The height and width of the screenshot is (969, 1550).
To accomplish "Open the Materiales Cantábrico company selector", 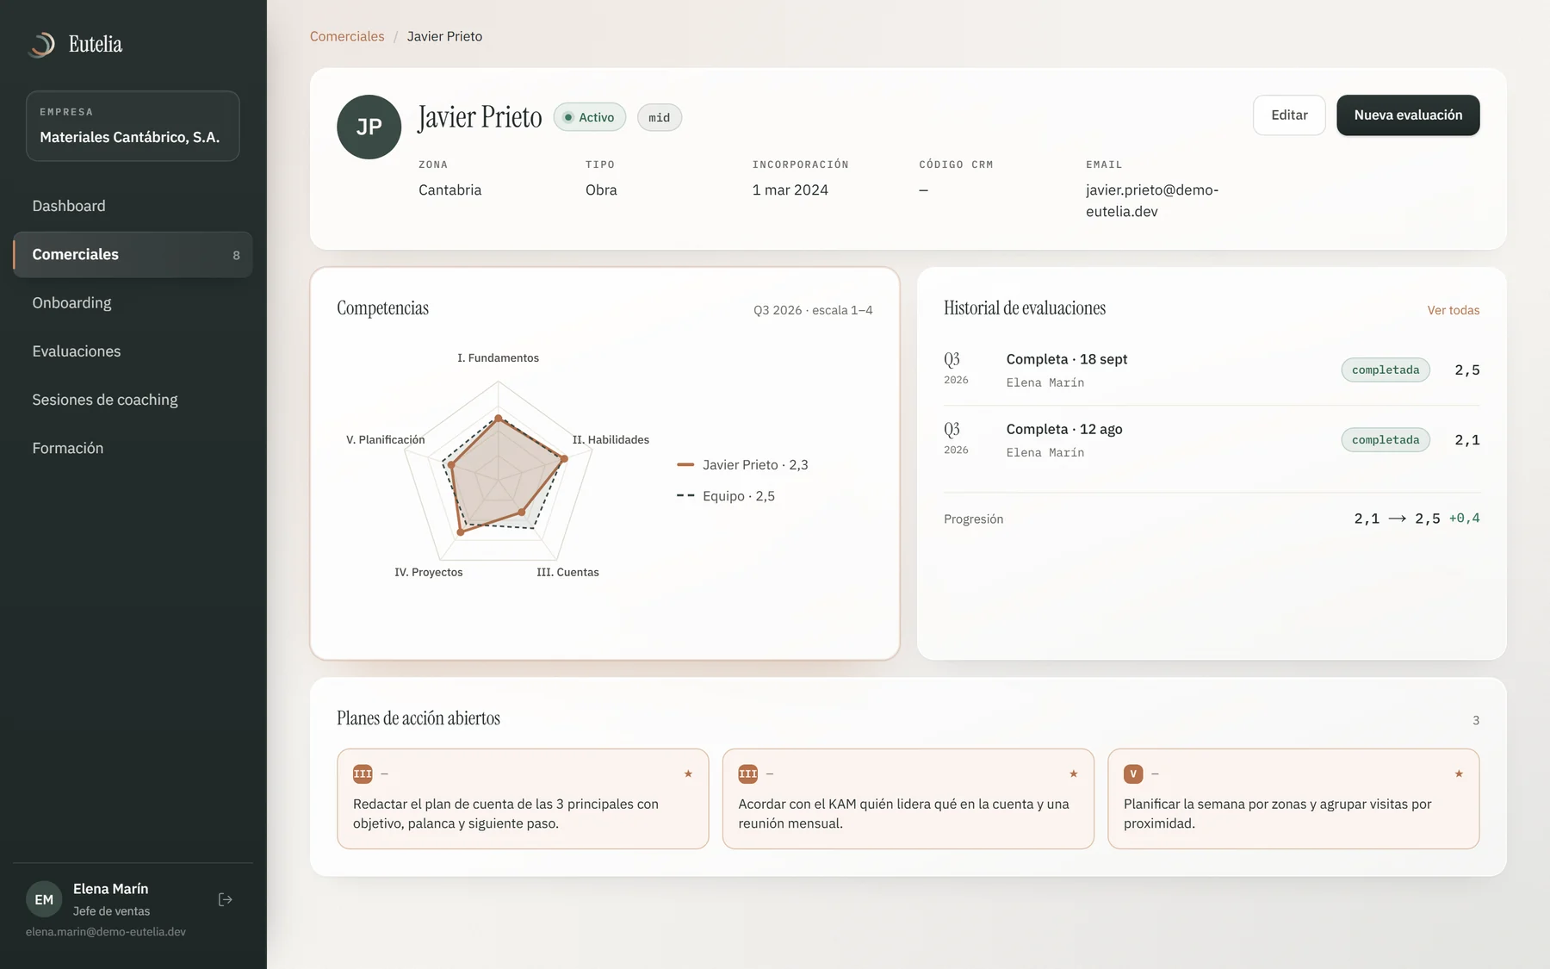I will pos(133,126).
